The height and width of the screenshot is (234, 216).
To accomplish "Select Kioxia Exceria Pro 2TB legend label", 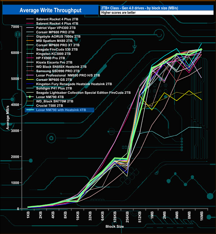I will pos(54,62).
